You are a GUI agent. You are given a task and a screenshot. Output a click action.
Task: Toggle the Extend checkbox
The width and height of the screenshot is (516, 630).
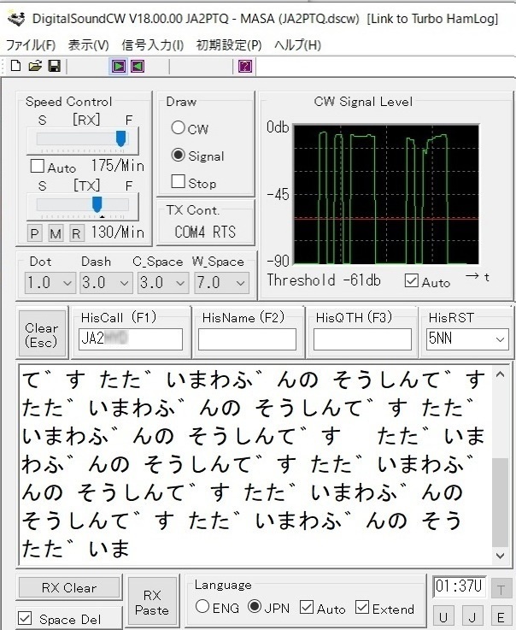point(362,607)
